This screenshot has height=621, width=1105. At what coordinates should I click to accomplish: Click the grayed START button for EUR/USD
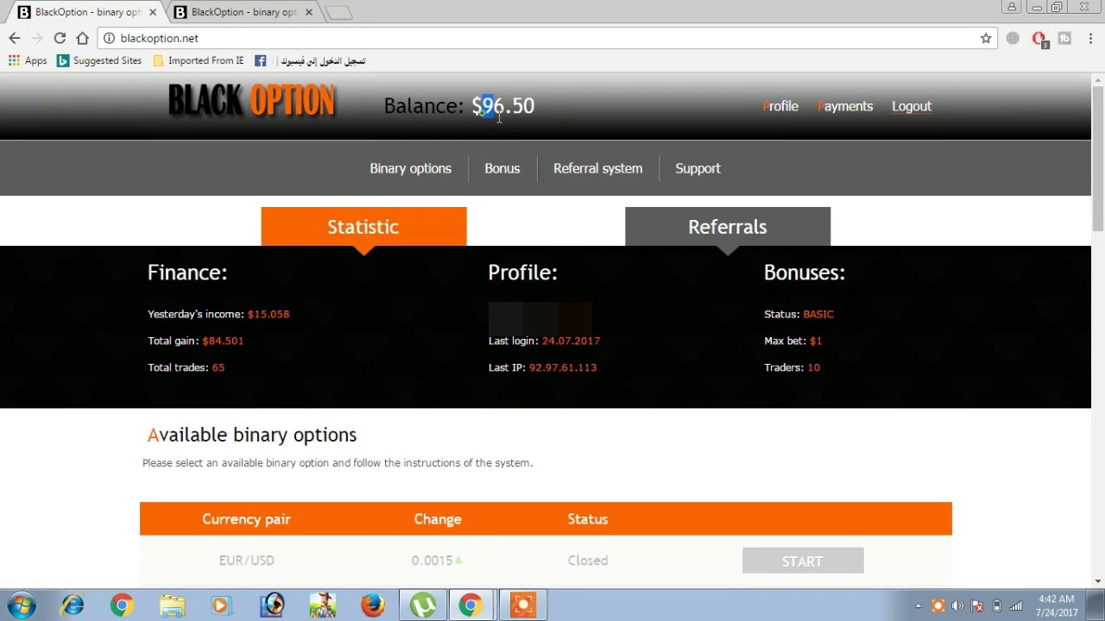click(x=803, y=561)
